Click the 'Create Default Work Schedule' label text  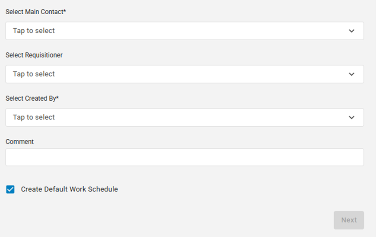69,189
